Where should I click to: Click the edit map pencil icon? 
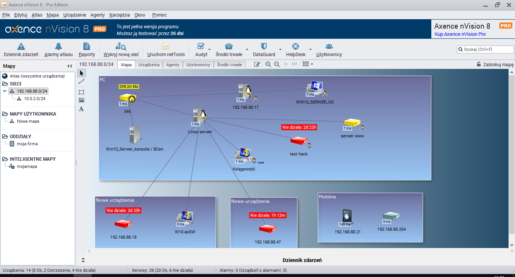coord(257,64)
